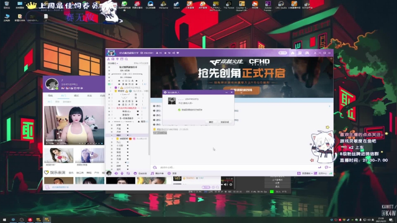Image resolution: width=397 pixels, height=223 pixels.
Task: Select the first sub-tab under YY navigation tabs
Action: click(50, 102)
